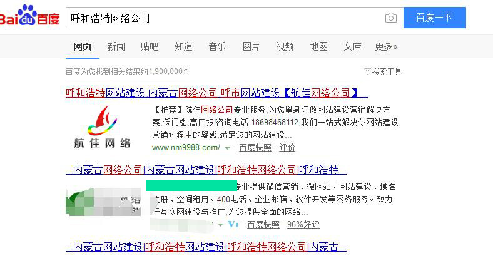Switch to the 新闻 tab
Screen dimensions: 493x258
tap(116, 46)
